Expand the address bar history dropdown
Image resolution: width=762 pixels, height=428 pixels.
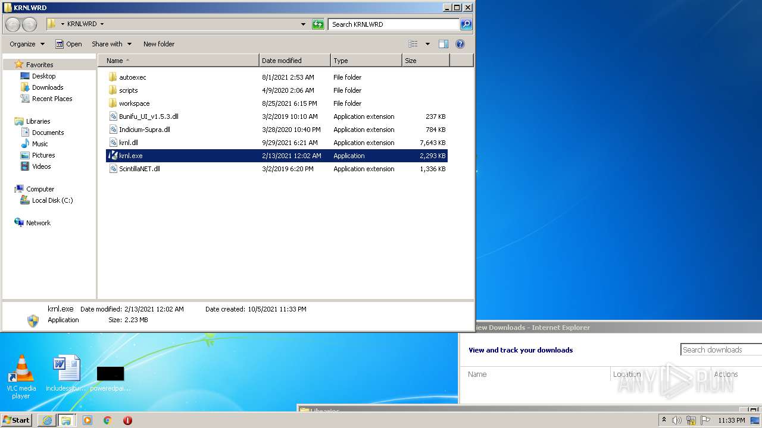tap(303, 24)
